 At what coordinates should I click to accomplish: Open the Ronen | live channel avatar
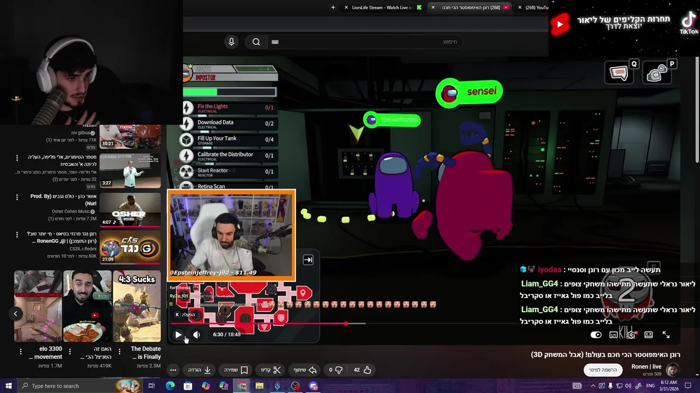[x=673, y=370]
